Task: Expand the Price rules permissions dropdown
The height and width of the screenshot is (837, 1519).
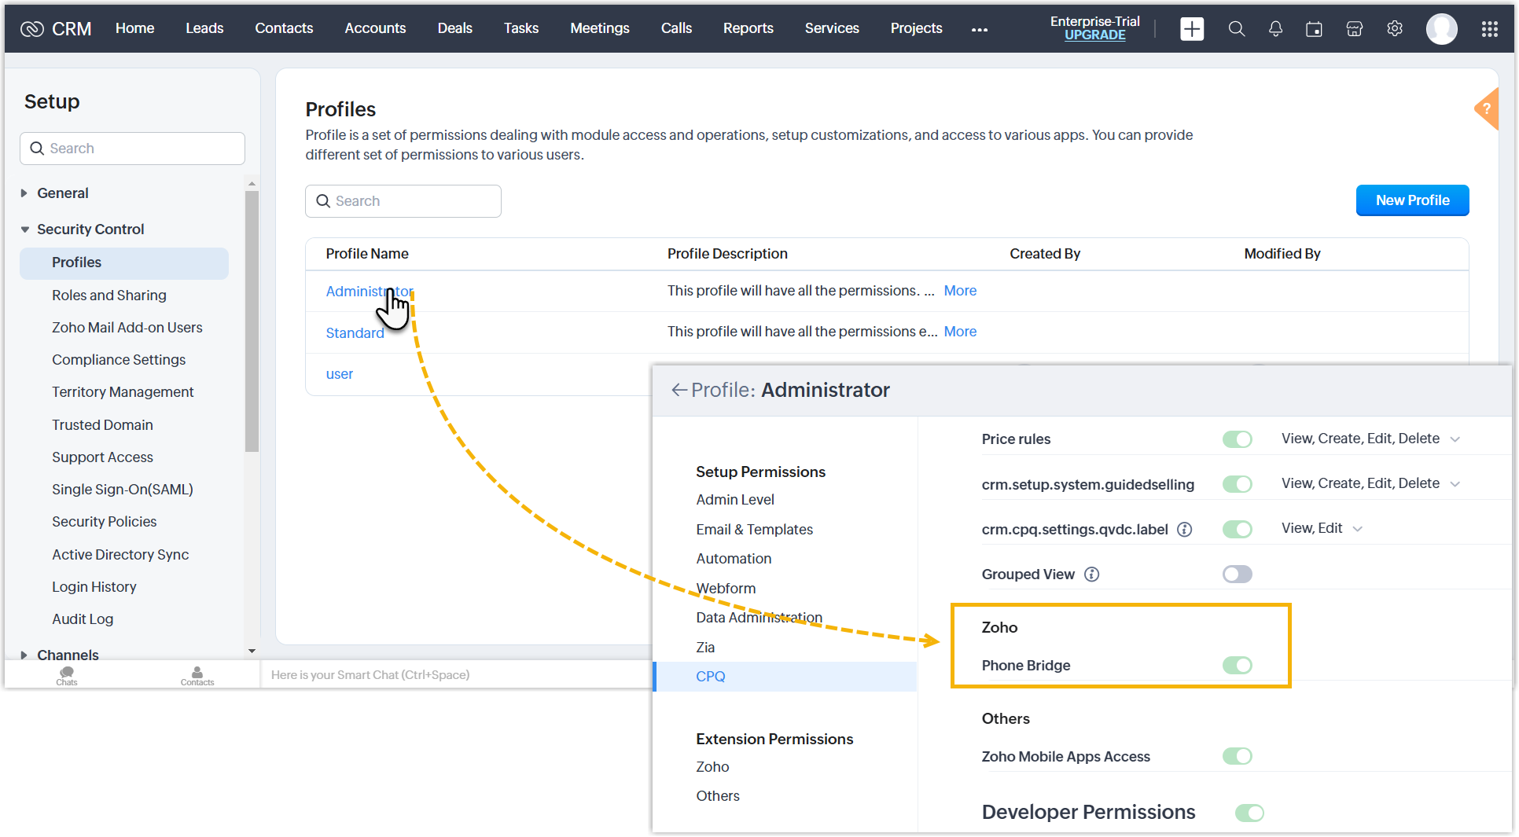Action: [1455, 439]
